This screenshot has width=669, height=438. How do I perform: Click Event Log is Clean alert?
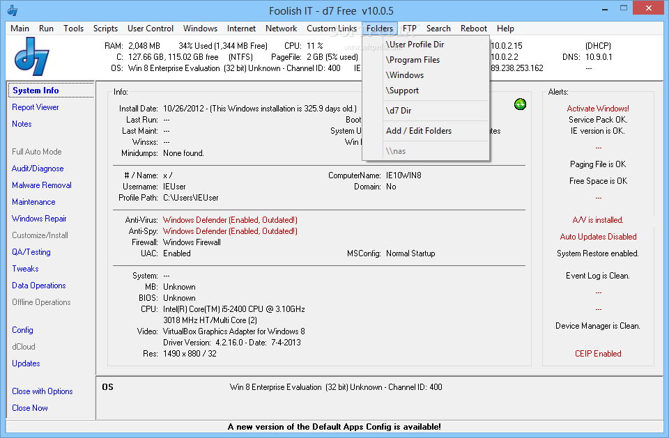598,276
